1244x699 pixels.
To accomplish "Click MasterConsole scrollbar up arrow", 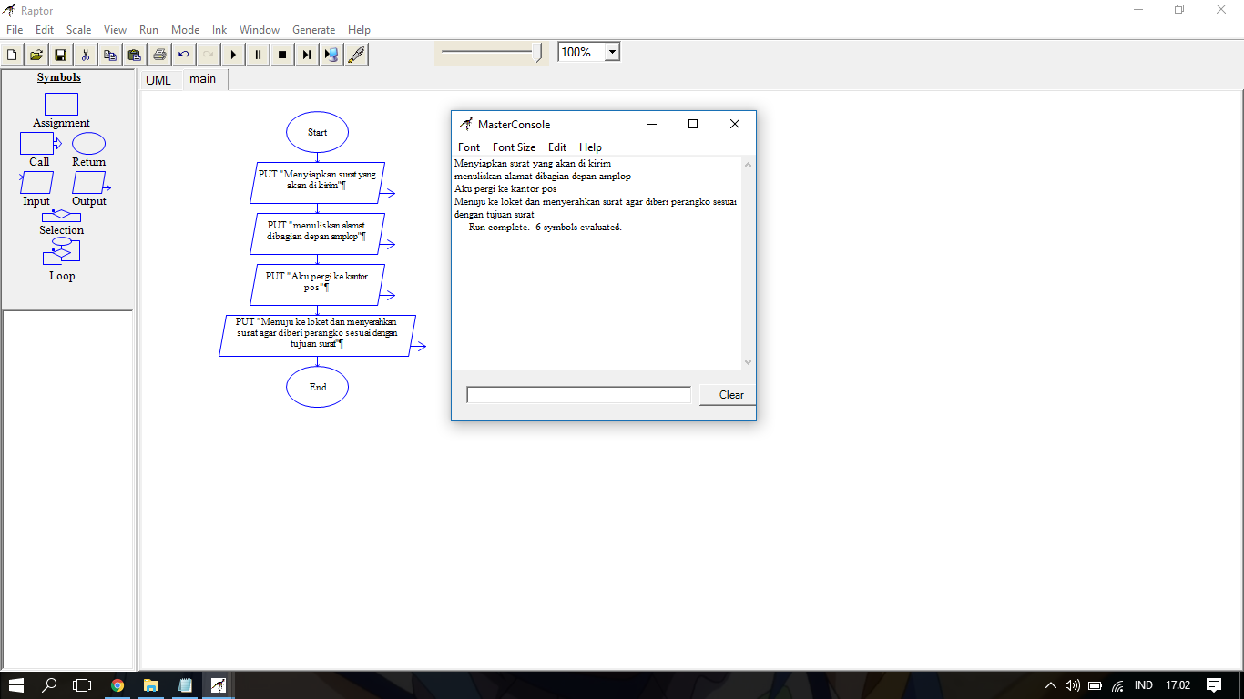I will click(x=749, y=165).
